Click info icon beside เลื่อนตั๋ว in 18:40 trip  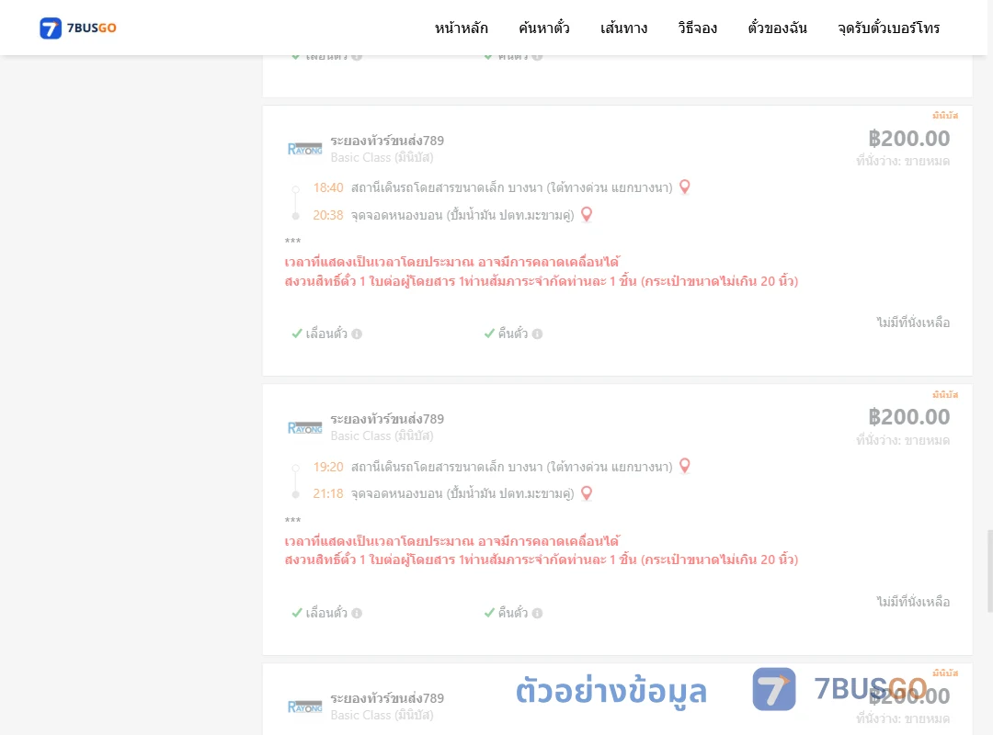[357, 334]
